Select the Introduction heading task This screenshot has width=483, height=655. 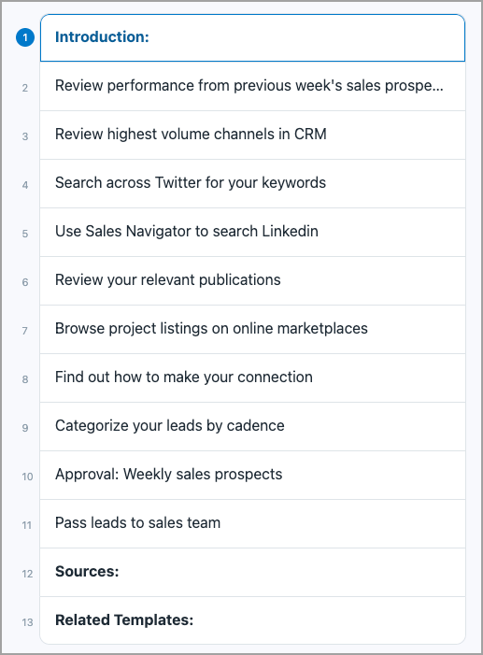(252, 37)
